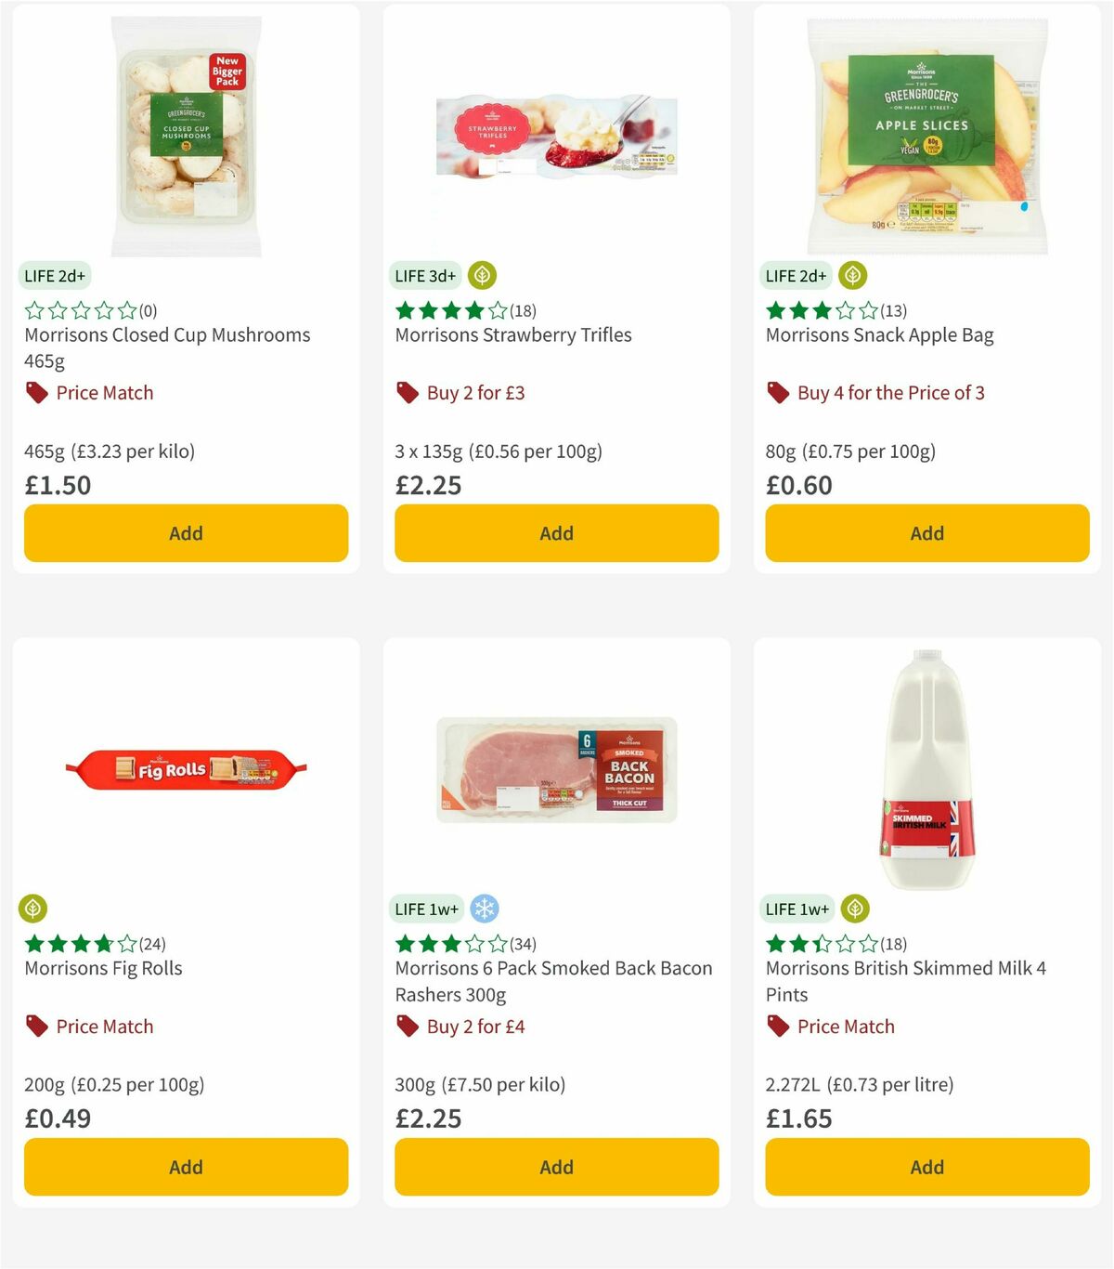Rate Mushrooms using the empty star strip

pos(80,311)
